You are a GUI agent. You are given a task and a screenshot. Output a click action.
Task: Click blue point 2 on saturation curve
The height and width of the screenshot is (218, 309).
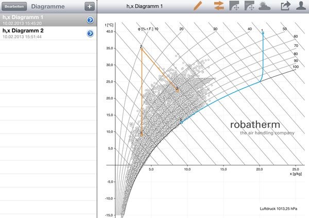181,121
